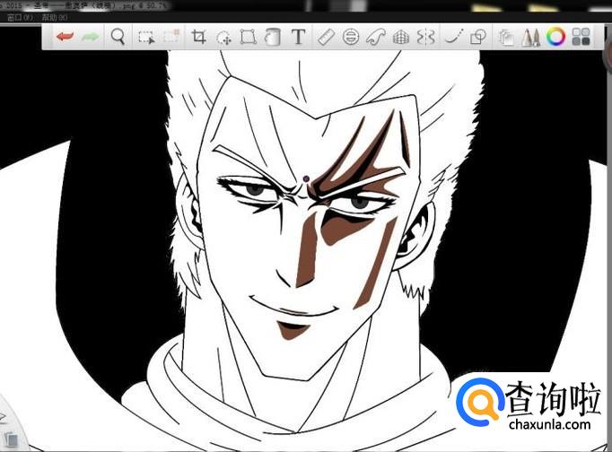Open the Layer editor panel icon
Viewport: 612px width, 452px height.
click(x=506, y=38)
